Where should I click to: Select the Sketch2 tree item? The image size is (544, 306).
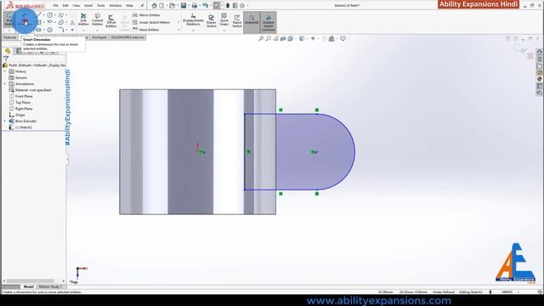pos(23,127)
